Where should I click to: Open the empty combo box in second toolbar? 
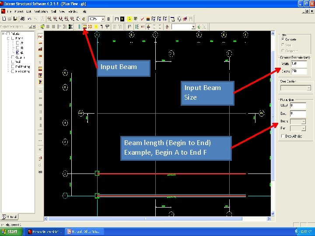click(193, 27)
